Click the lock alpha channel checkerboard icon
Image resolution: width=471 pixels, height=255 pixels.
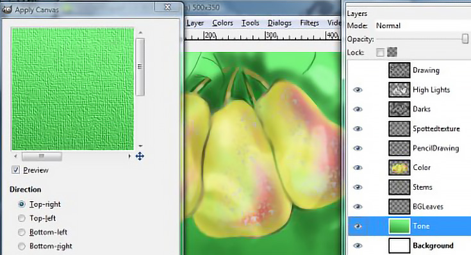(392, 53)
